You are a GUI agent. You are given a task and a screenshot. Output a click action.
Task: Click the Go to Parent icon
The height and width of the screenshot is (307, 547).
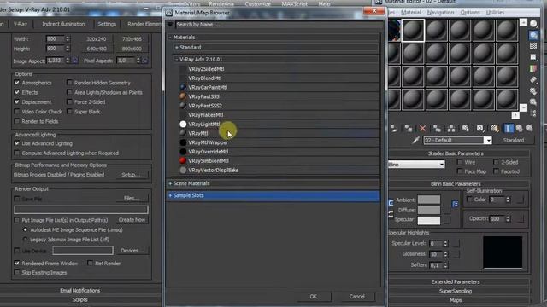519,129
